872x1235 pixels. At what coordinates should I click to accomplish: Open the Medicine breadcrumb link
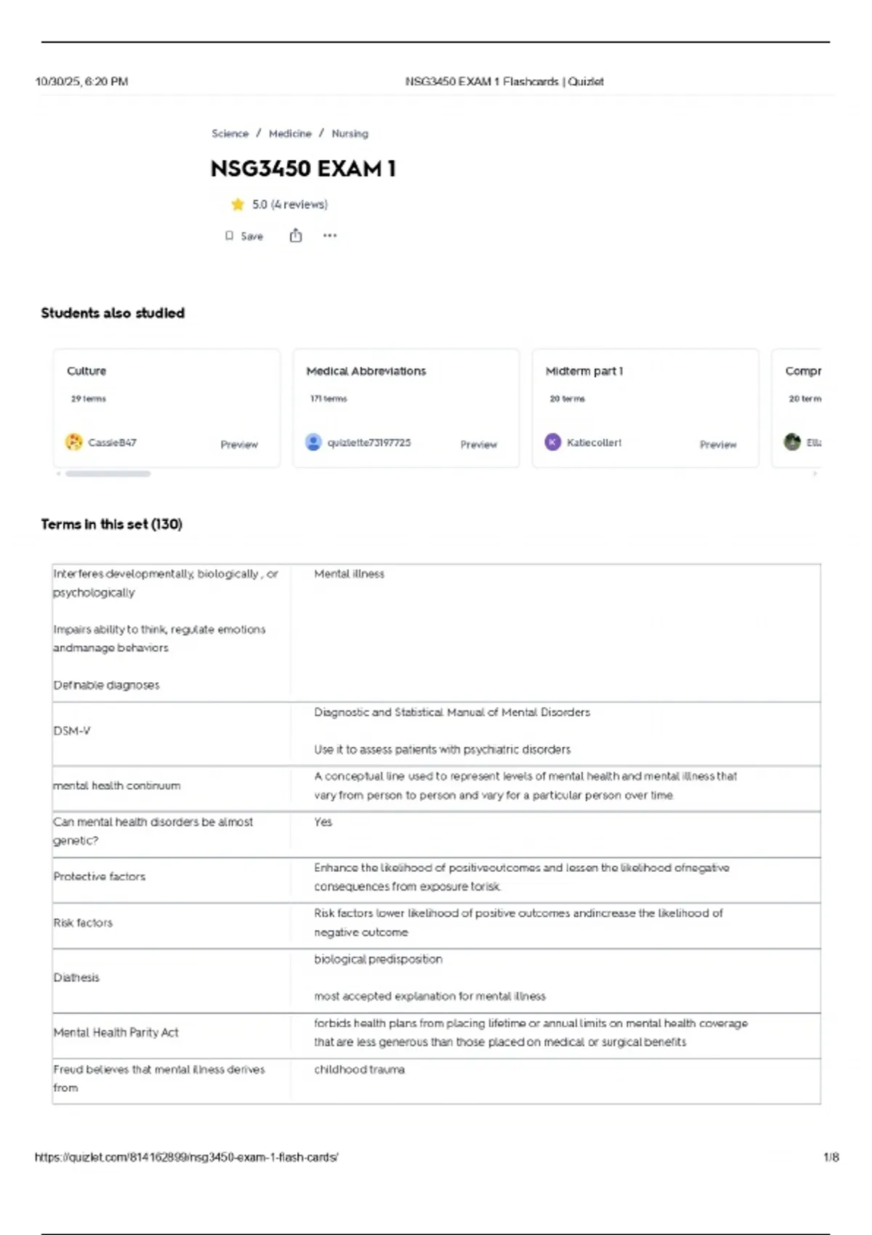(290, 134)
